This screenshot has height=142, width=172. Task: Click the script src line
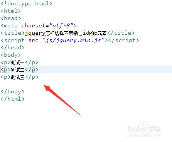(70, 40)
